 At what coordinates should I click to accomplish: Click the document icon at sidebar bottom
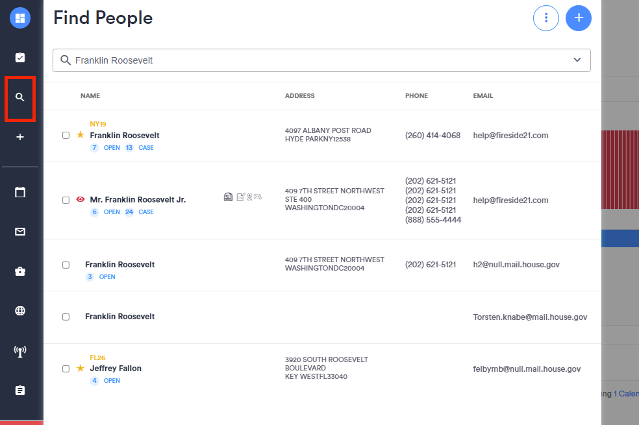(x=20, y=390)
